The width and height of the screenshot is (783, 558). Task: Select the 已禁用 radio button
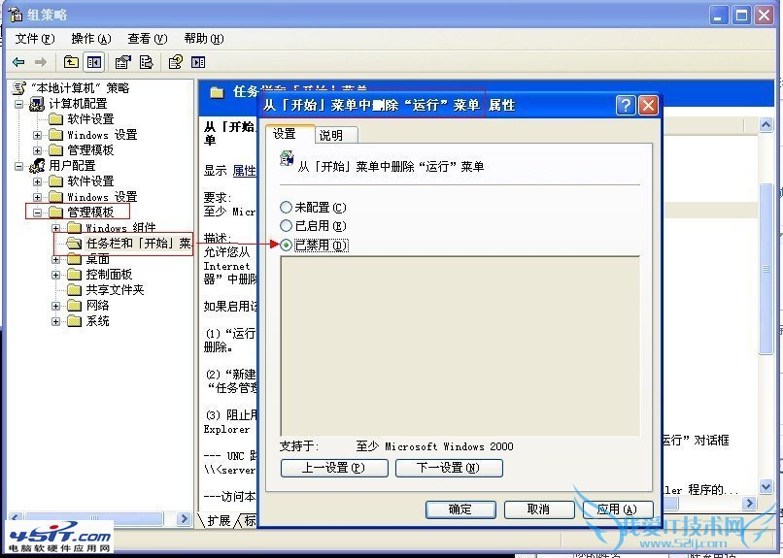click(286, 245)
